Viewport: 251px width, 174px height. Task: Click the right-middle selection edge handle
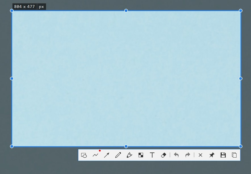coord(240,78)
